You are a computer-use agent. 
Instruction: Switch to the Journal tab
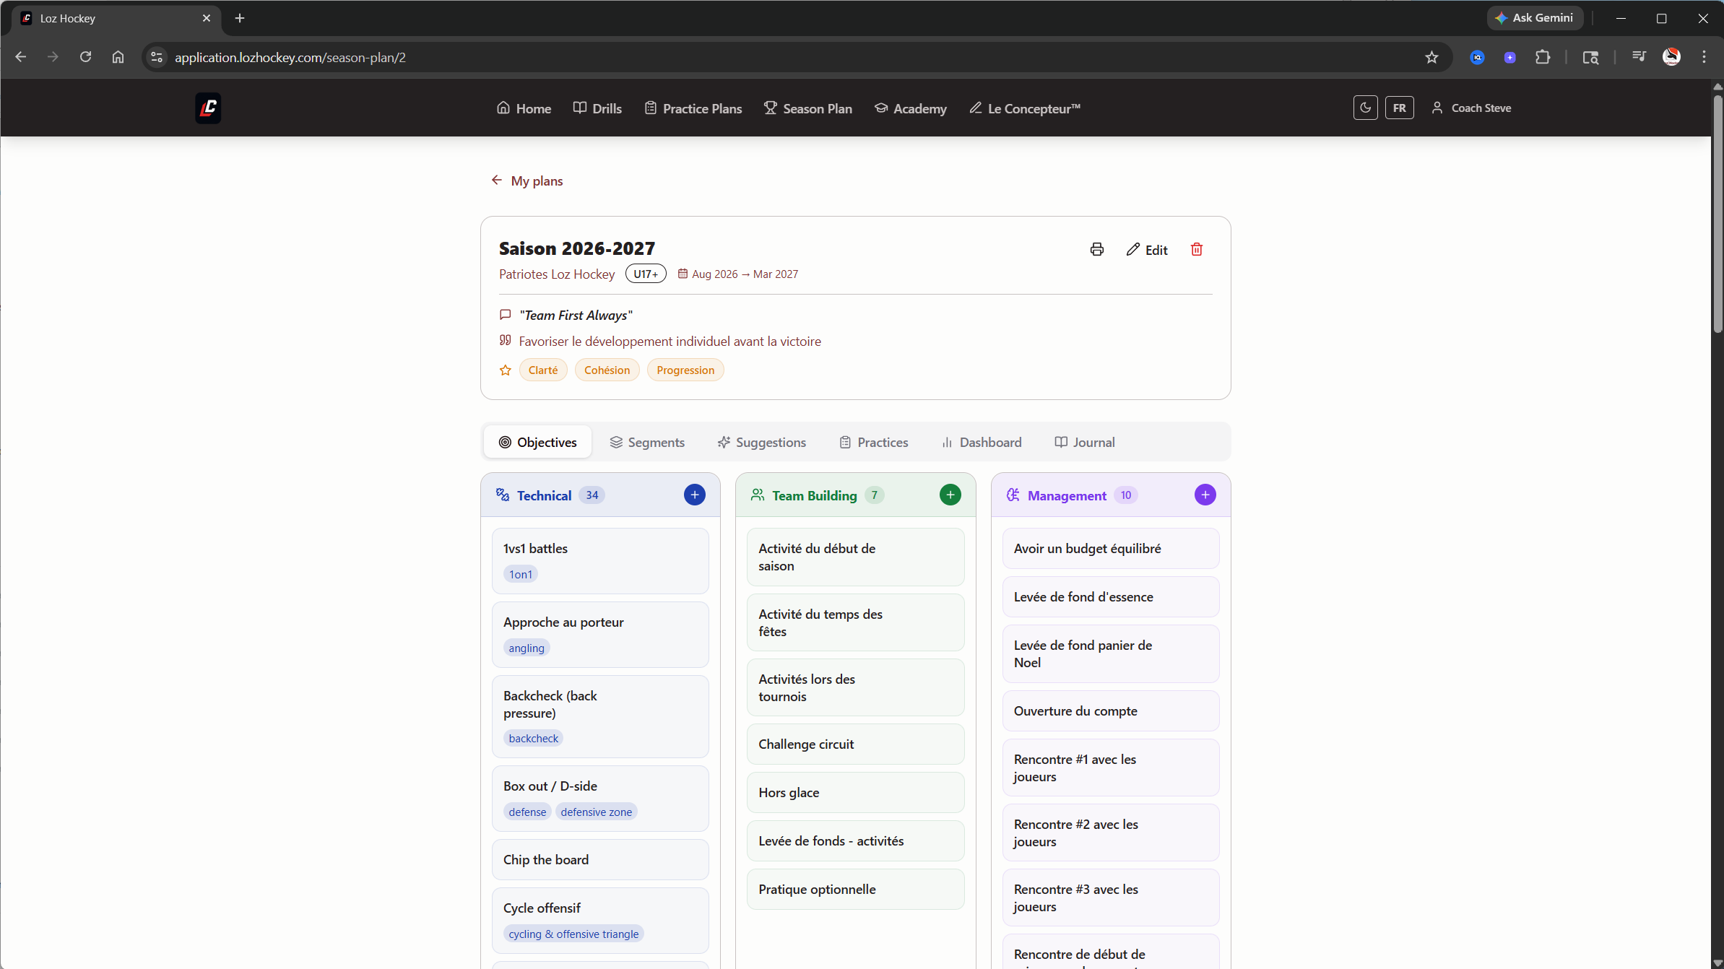(x=1085, y=442)
